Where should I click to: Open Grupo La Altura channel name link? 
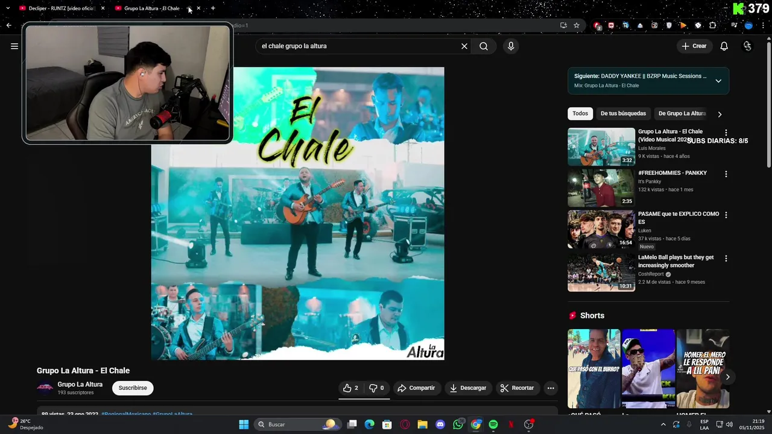[x=80, y=385]
